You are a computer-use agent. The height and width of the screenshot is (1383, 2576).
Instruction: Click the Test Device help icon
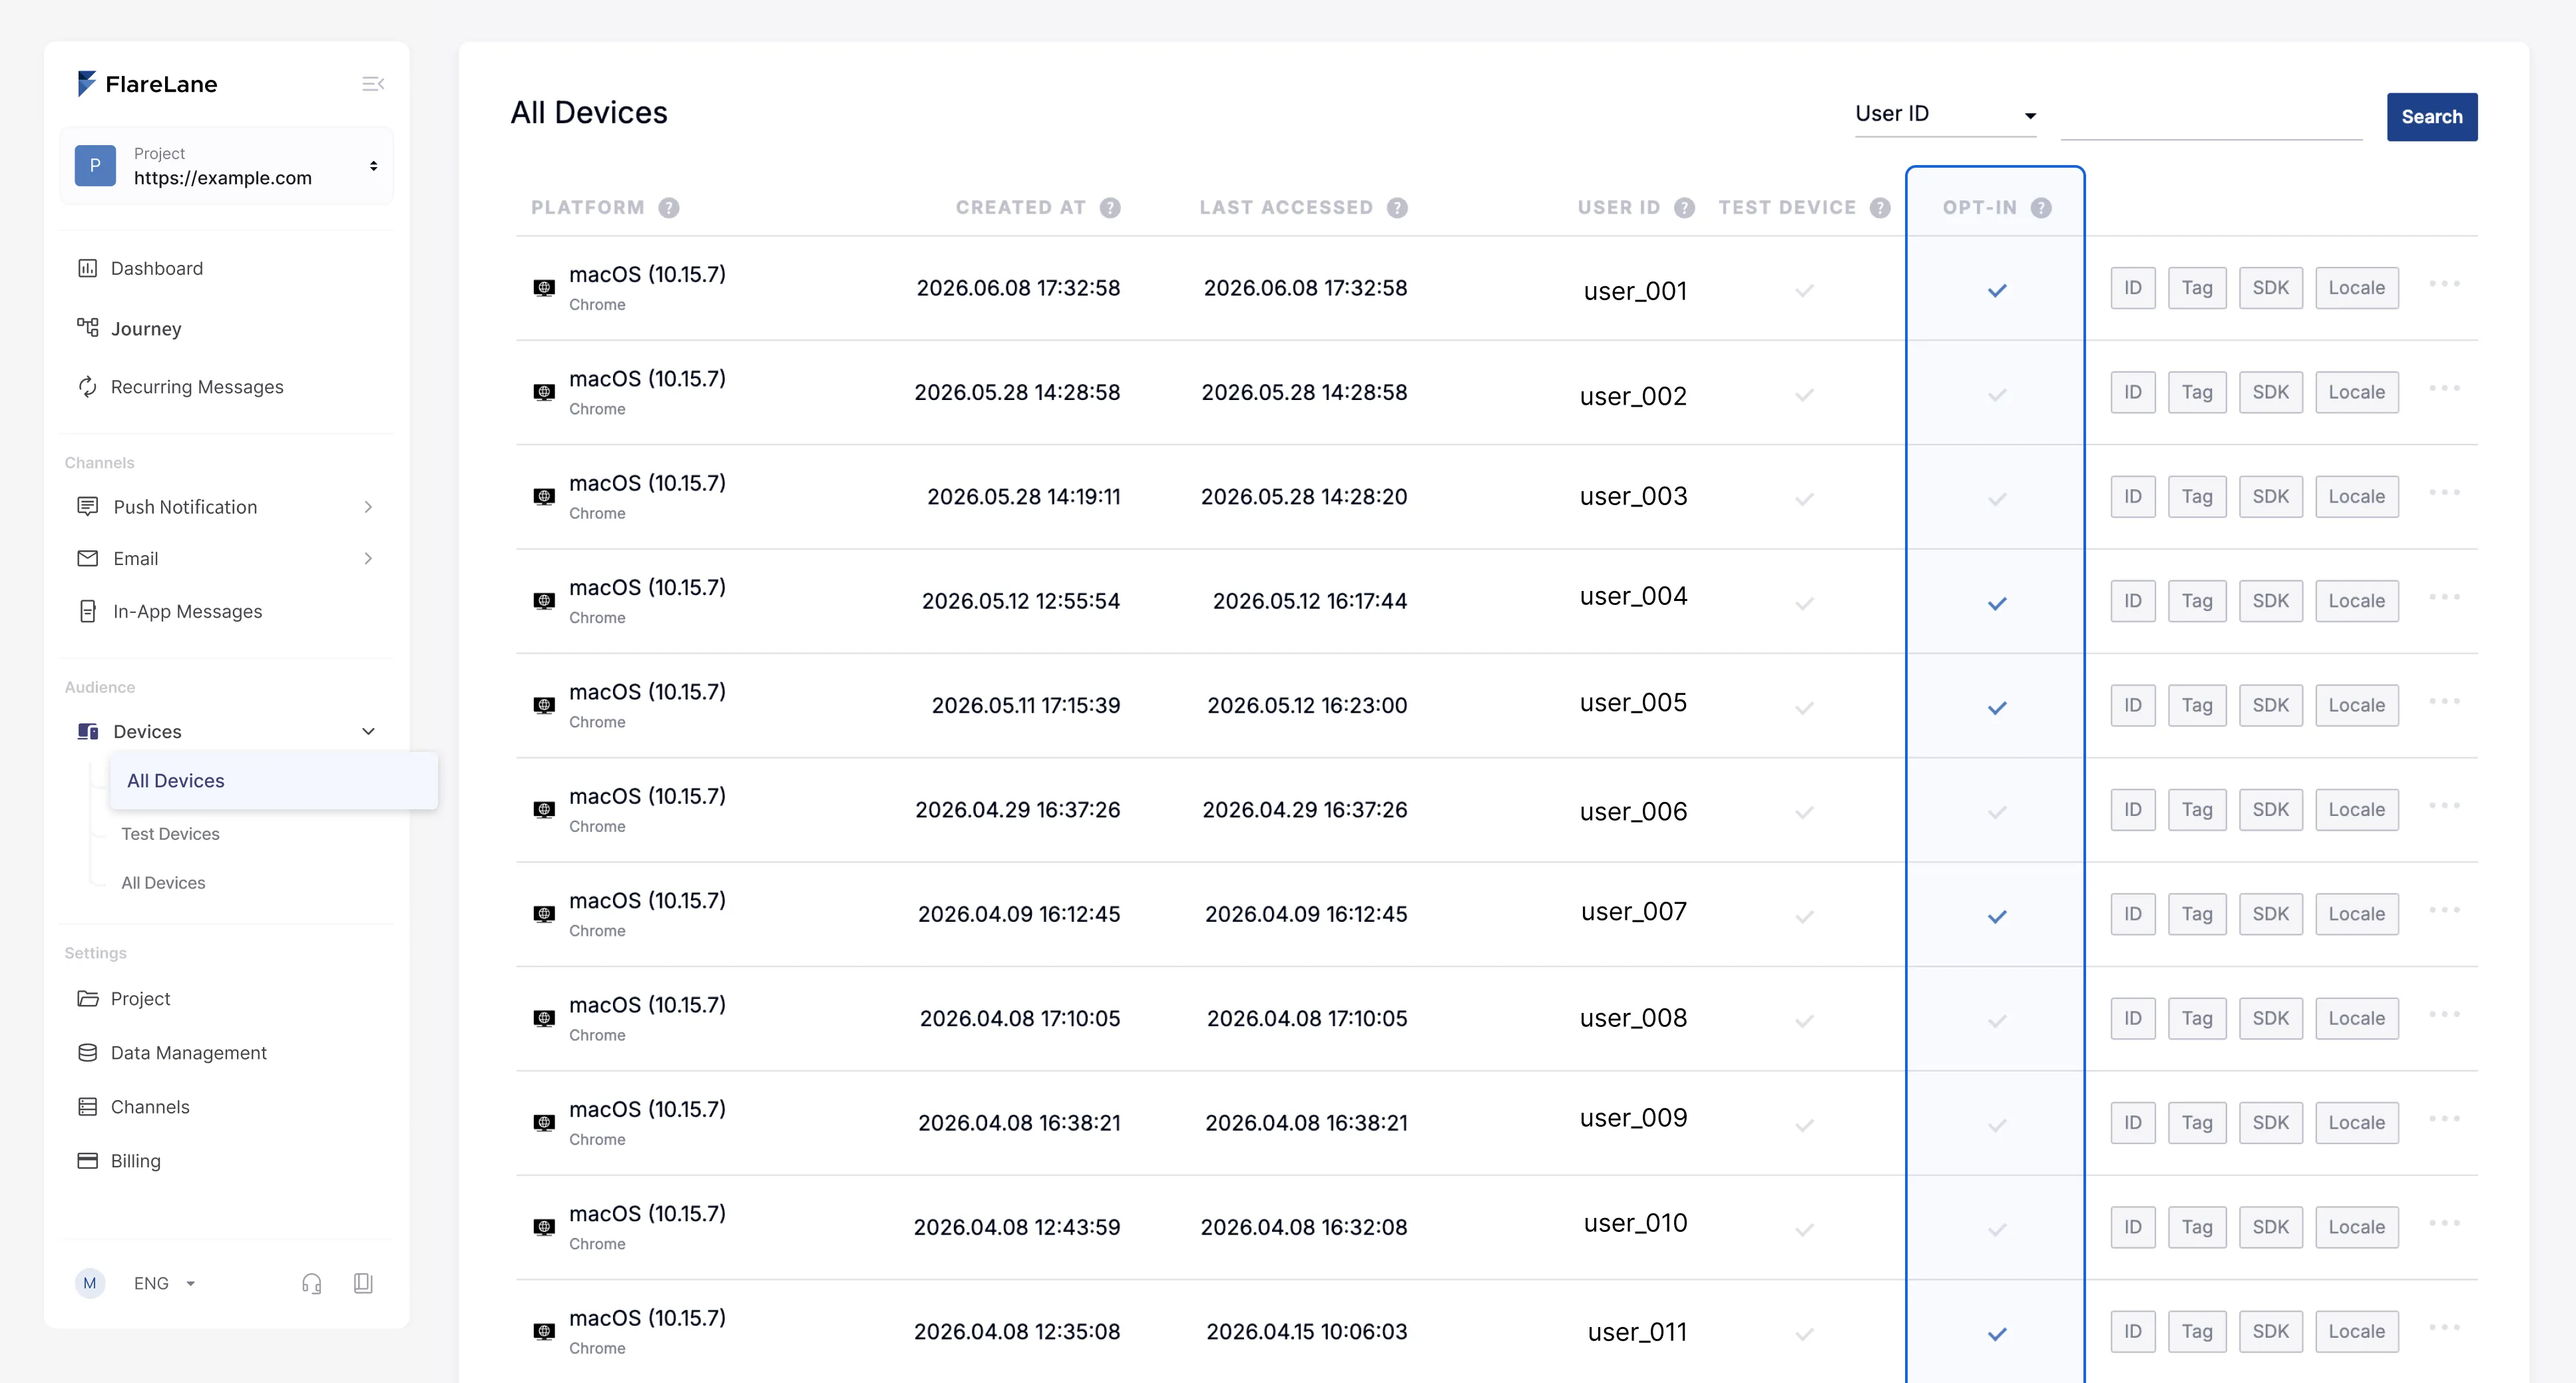tap(1880, 208)
